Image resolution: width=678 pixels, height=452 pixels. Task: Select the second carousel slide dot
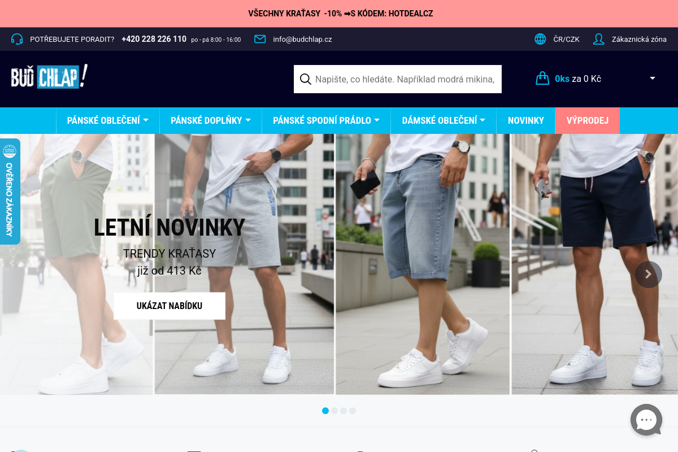point(334,411)
